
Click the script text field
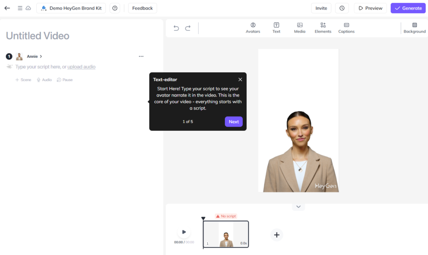click(56, 67)
